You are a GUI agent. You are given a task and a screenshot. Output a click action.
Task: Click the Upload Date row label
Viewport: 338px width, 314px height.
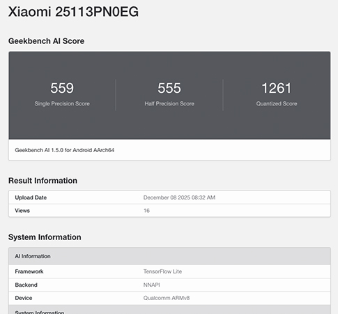(x=31, y=197)
